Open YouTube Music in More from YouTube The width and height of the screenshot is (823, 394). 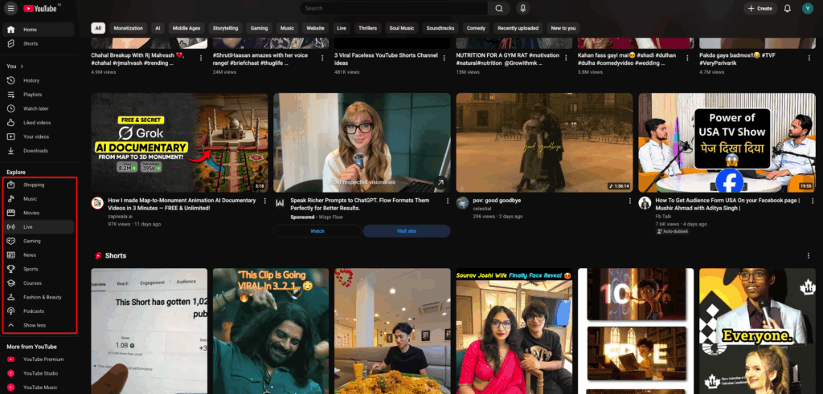pyautogui.click(x=38, y=388)
